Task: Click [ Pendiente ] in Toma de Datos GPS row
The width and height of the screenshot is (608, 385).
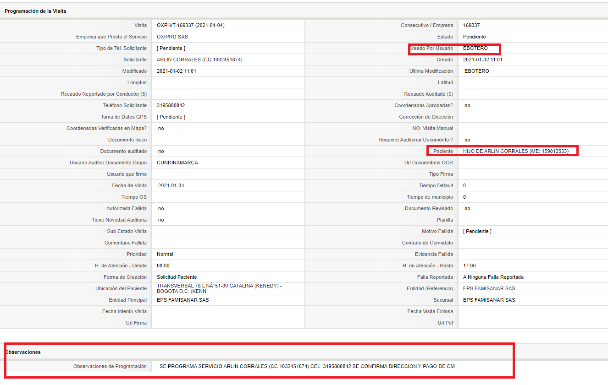Action: click(171, 117)
